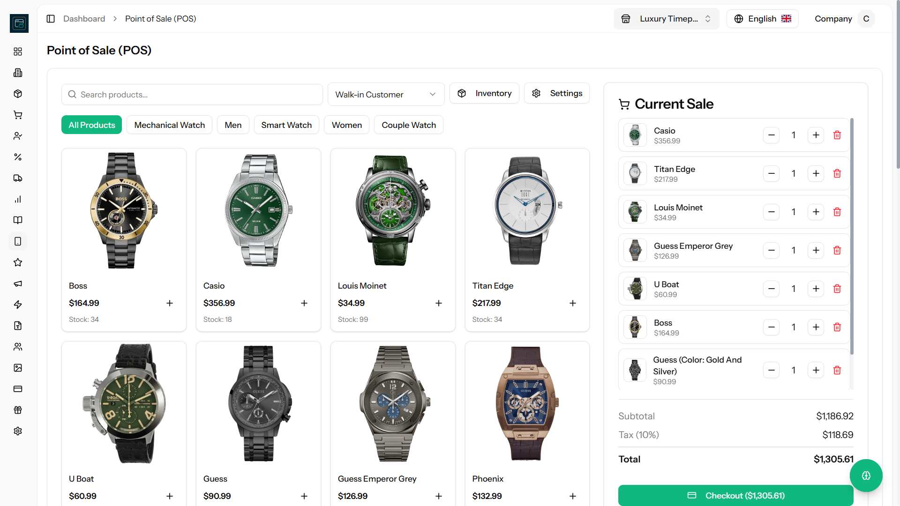Open the English language selector
The width and height of the screenshot is (900, 506).
(x=762, y=19)
